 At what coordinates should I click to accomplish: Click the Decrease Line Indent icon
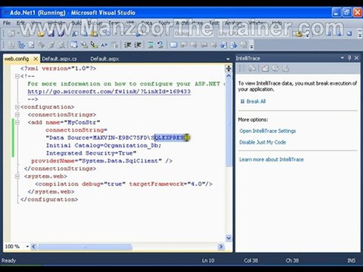[x=128, y=45]
